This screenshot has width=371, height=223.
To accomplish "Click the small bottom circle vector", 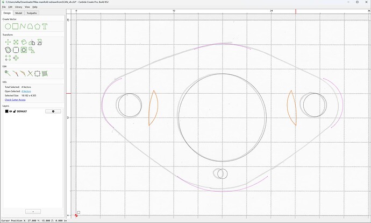I will click(223, 174).
